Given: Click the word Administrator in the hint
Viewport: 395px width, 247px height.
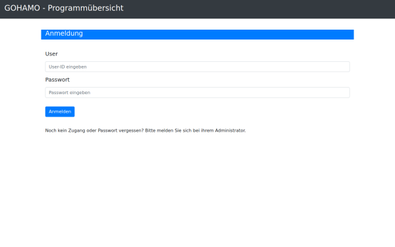Looking at the screenshot, I should [230, 130].
